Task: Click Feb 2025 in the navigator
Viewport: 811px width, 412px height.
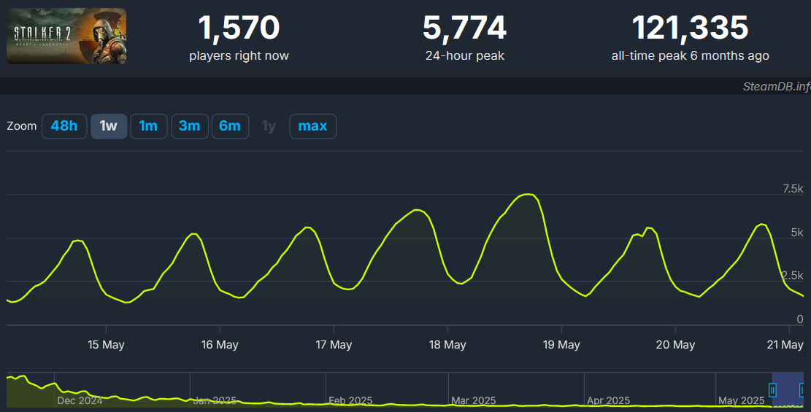Action: point(350,400)
